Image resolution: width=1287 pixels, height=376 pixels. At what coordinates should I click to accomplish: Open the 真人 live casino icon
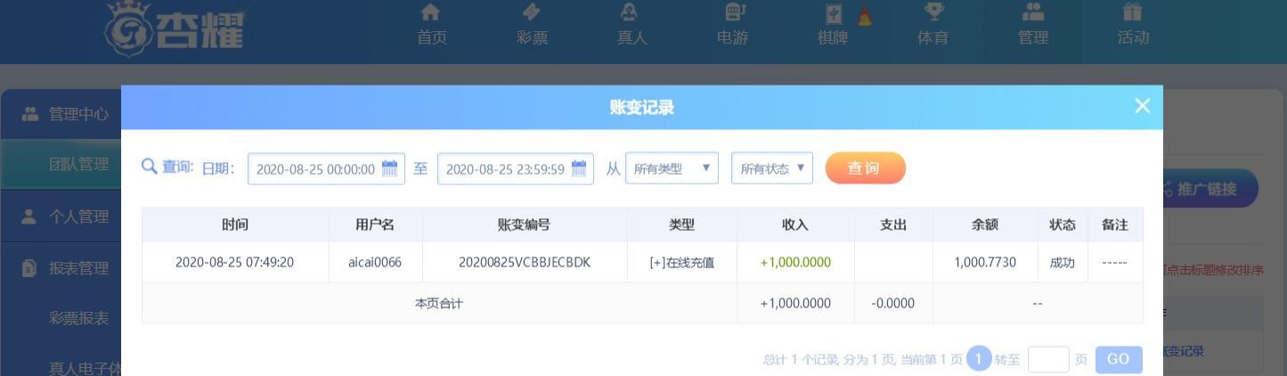631,12
